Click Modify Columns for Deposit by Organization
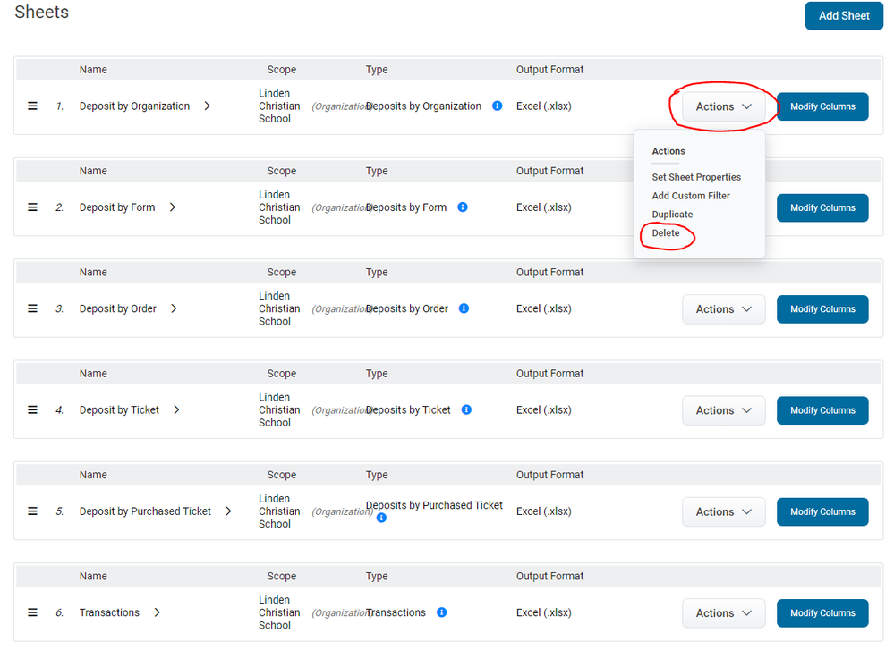Screen dimensions: 894x667 pos(822,106)
